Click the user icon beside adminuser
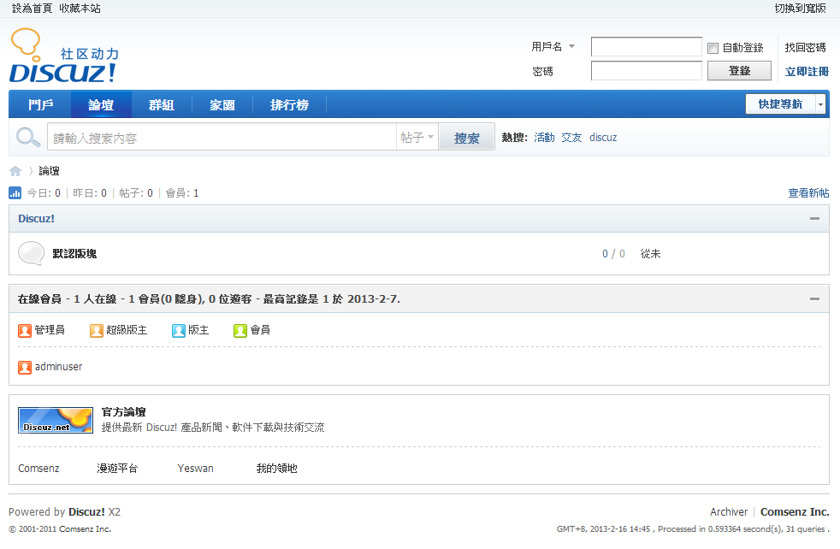 pyautogui.click(x=25, y=368)
